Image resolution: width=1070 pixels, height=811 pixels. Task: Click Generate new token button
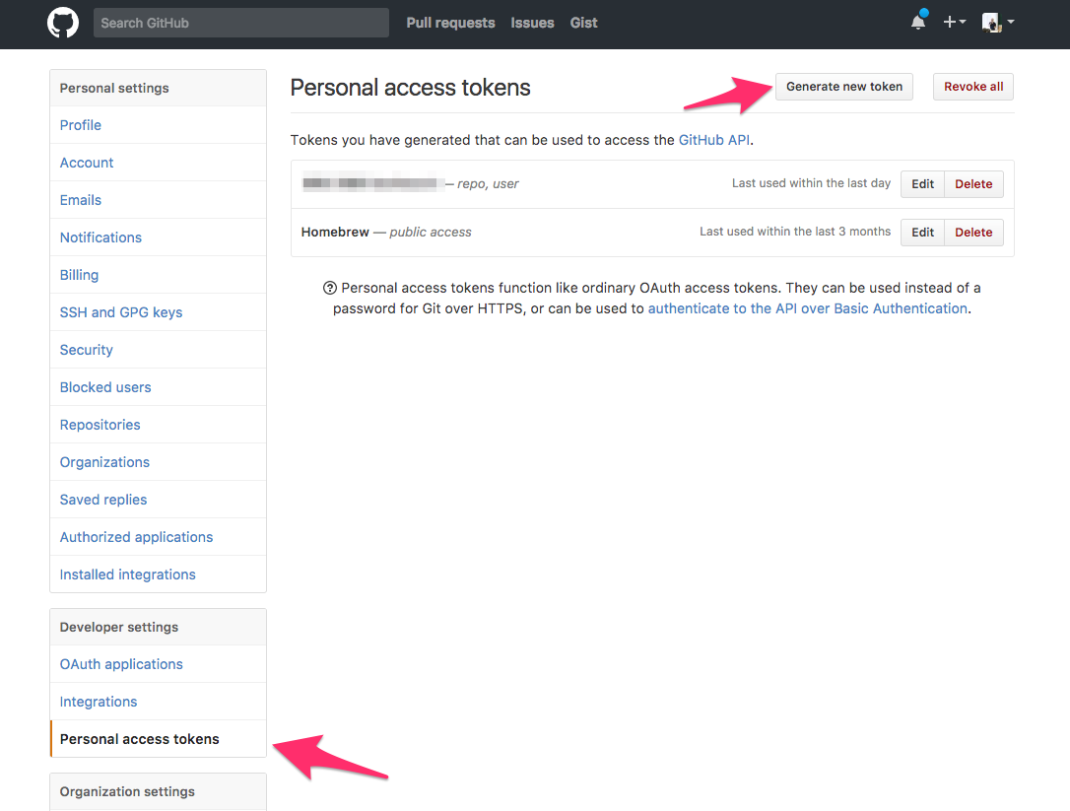coord(844,87)
